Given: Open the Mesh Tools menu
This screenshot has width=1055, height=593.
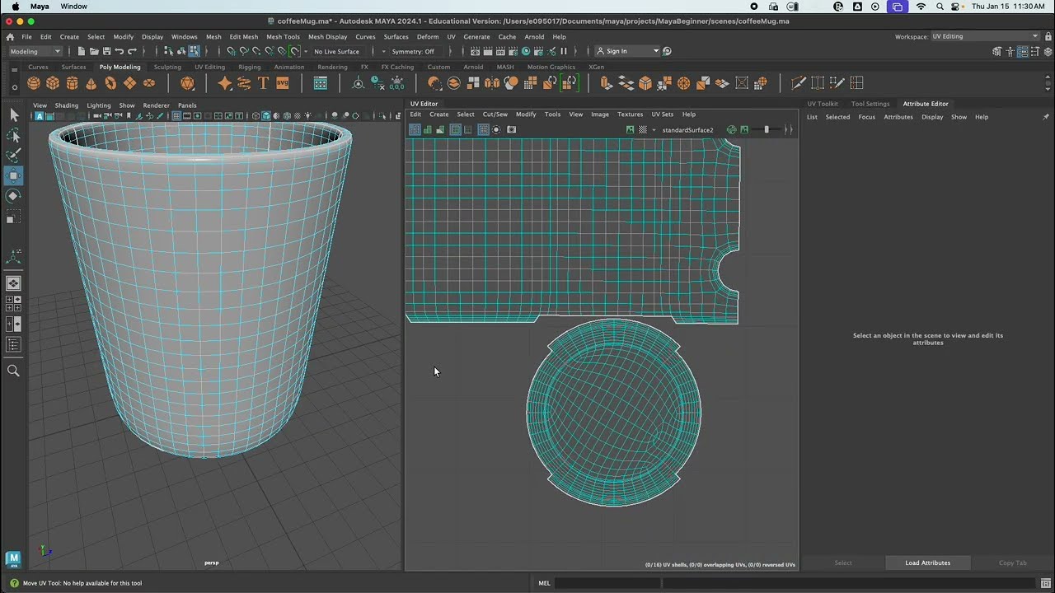Looking at the screenshot, I should (283, 36).
